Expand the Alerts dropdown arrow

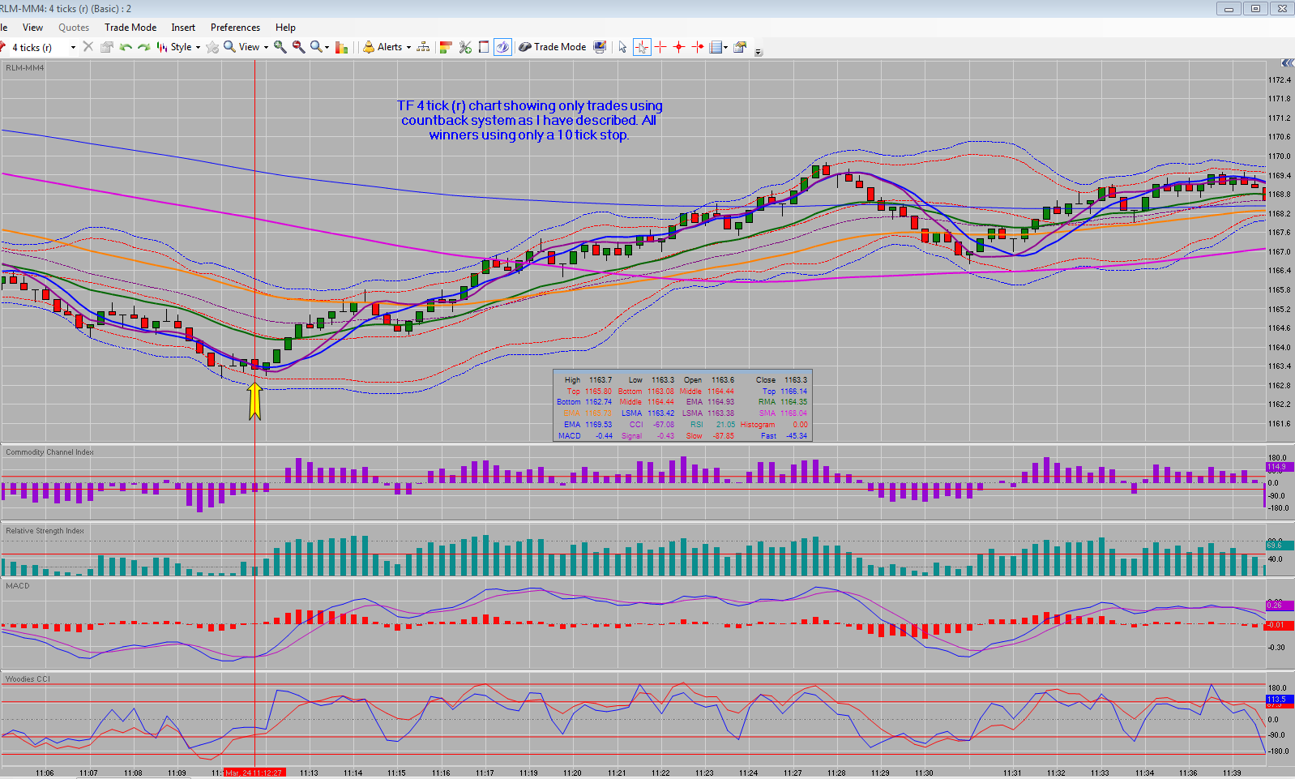pos(408,47)
